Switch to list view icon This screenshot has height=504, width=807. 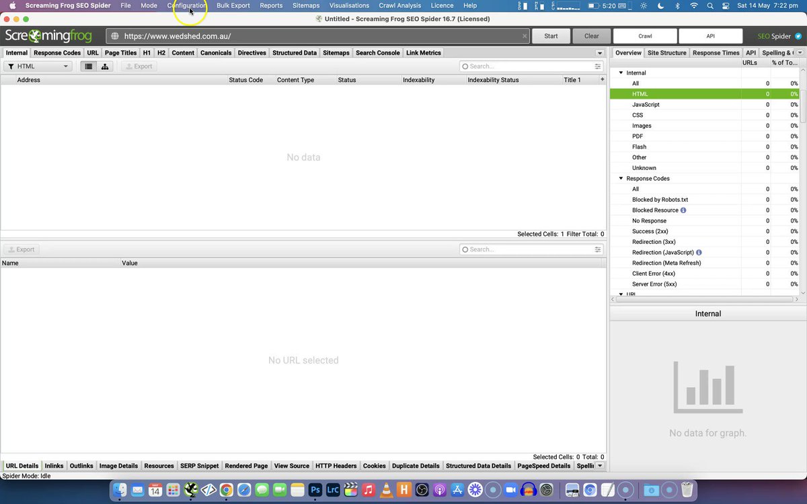pos(89,67)
